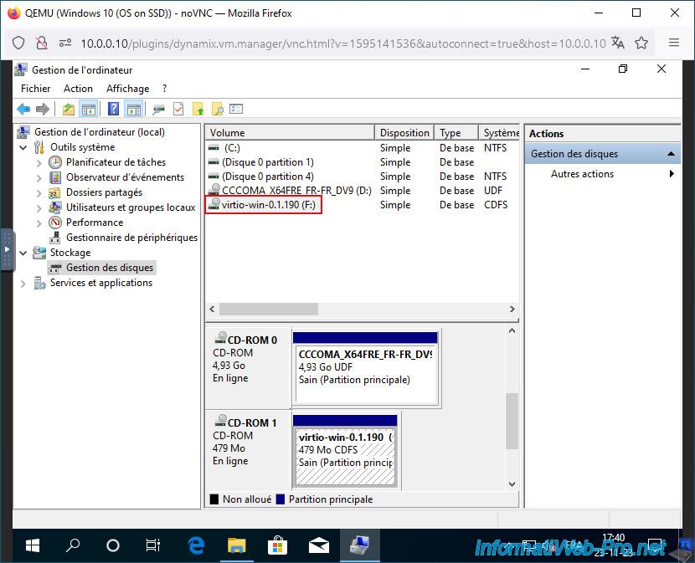Click the Back arrow in the toolbar

point(23,109)
